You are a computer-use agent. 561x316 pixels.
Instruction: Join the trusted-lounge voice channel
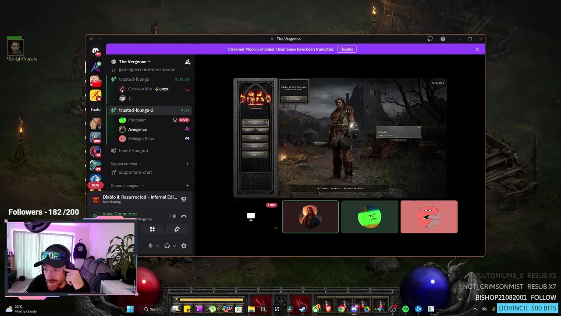point(150,79)
